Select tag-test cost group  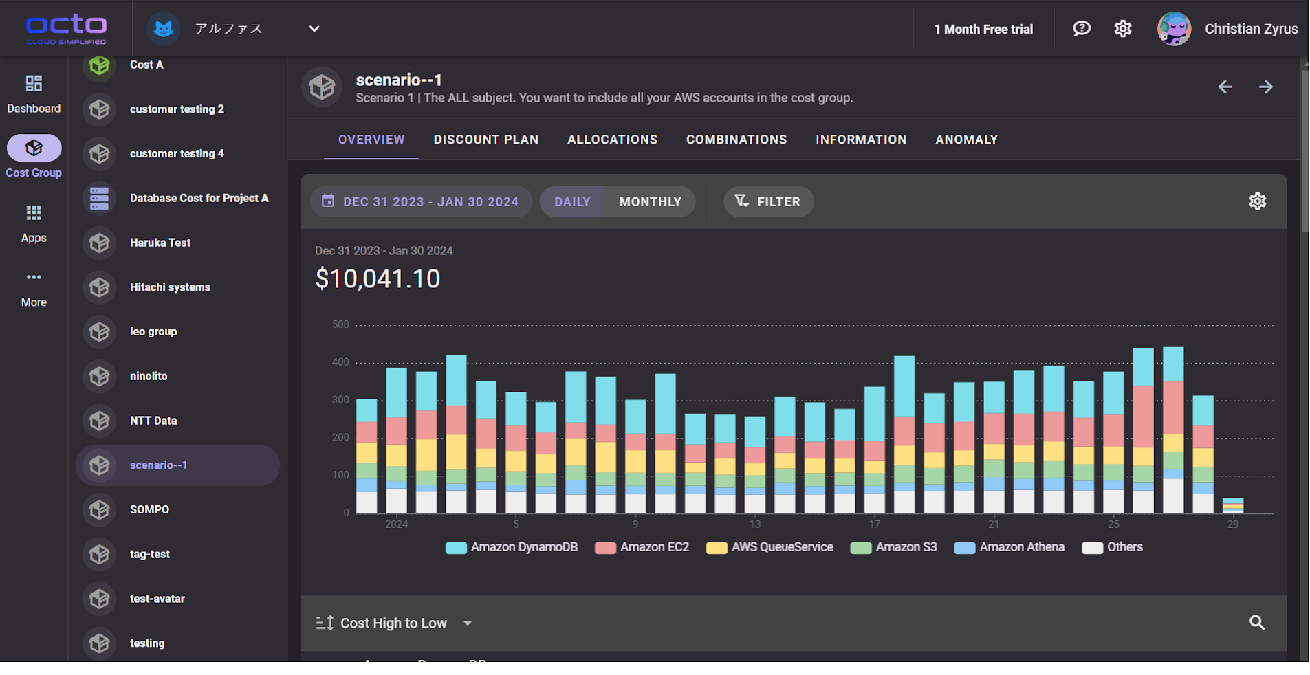pyautogui.click(x=177, y=554)
